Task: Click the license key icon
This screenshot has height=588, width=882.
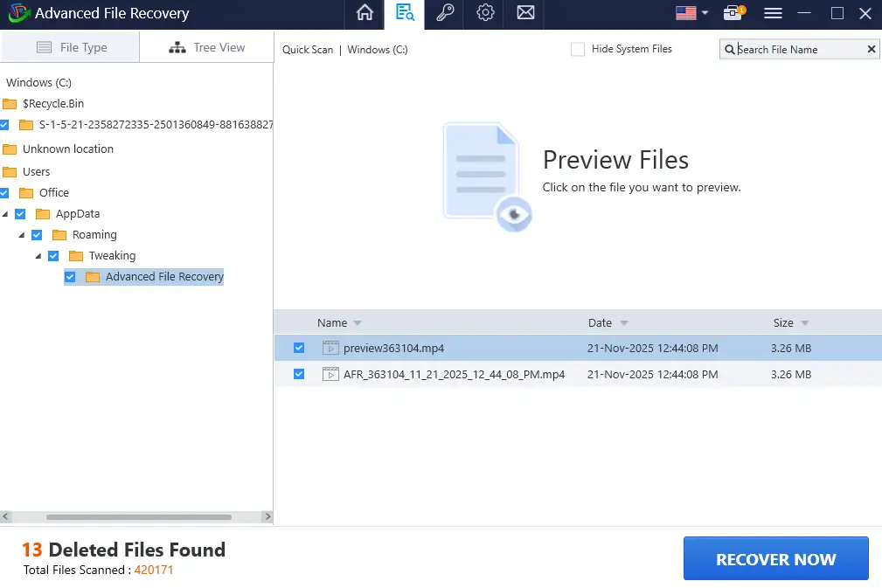Action: (444, 14)
